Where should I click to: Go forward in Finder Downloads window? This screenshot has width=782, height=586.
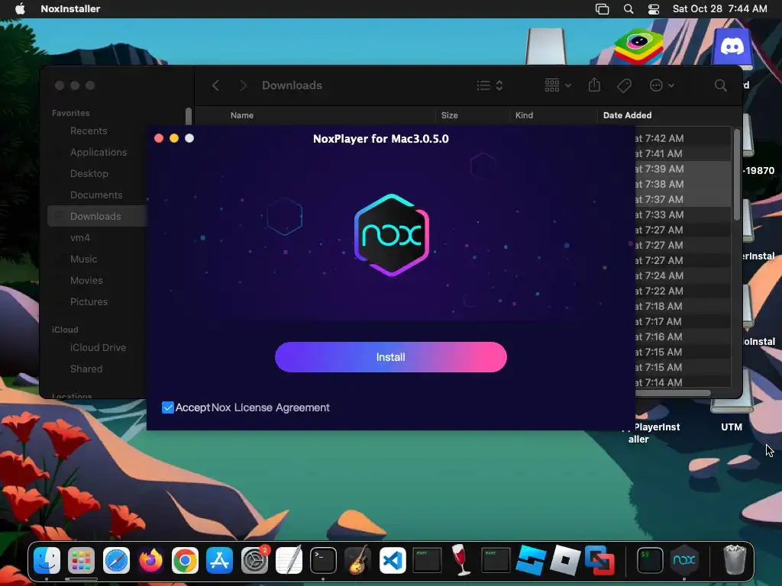[243, 85]
